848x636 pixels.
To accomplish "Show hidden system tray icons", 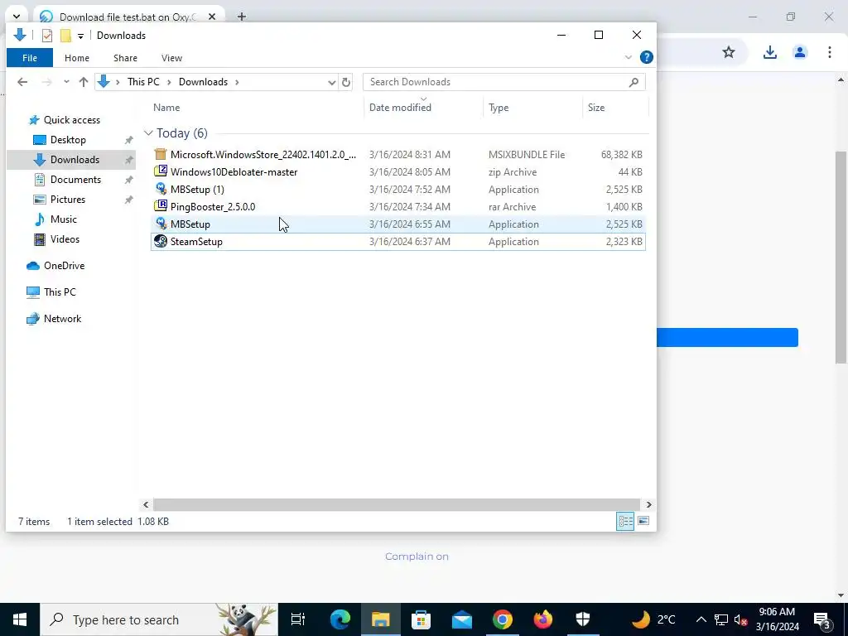I will pos(701,619).
